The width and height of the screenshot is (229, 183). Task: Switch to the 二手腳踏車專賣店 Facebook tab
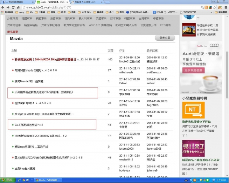point(17,2)
